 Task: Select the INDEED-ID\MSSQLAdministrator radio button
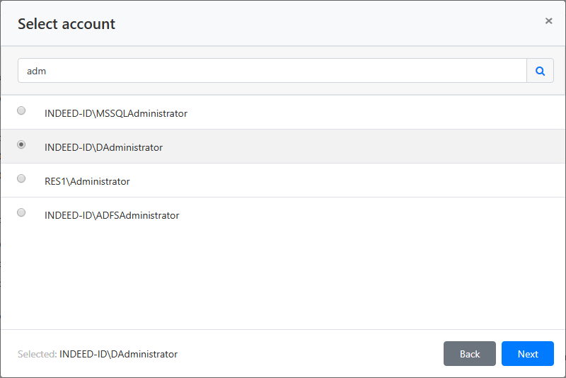pyautogui.click(x=21, y=110)
